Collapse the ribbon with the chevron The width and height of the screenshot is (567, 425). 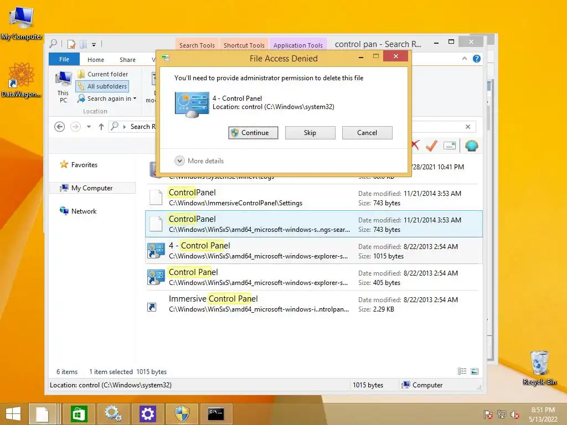[x=465, y=59]
